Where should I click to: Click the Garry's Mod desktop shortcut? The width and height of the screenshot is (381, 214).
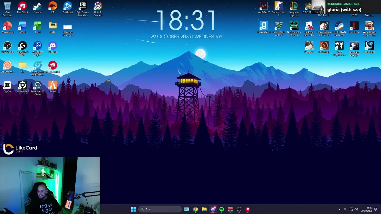tap(264, 28)
